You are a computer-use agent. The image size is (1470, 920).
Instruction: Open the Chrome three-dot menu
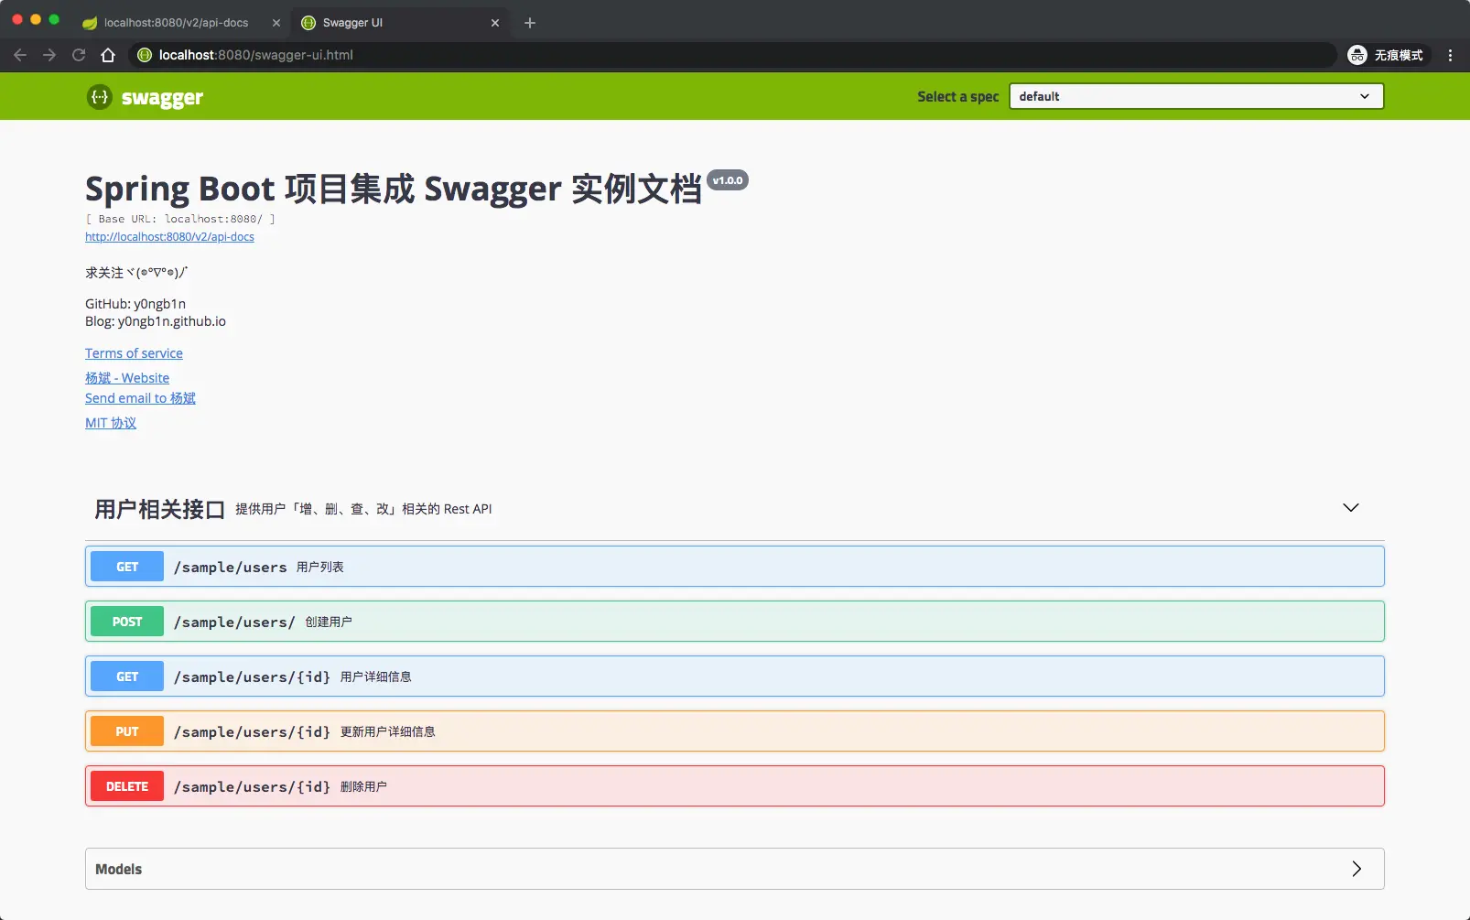pyautogui.click(x=1449, y=55)
